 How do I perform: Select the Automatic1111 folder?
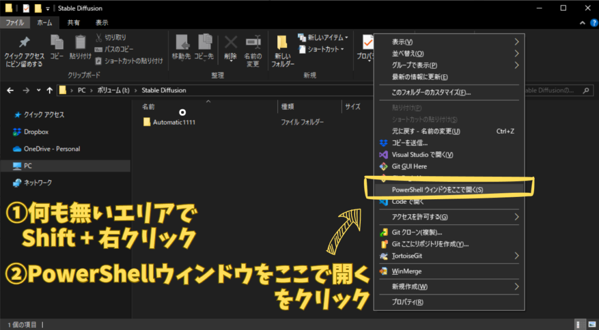pos(170,122)
